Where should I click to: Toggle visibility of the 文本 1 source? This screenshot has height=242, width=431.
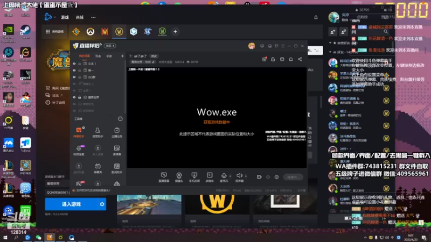[74, 63]
